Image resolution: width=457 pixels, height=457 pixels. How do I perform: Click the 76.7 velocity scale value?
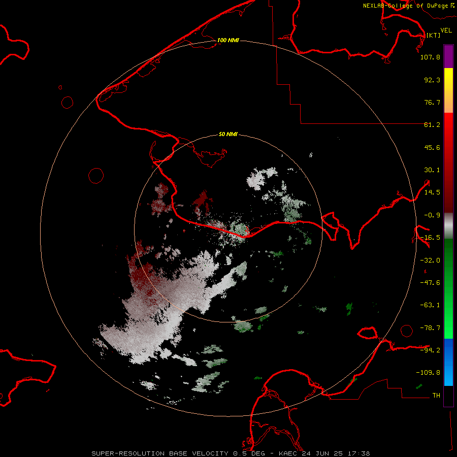tap(432, 102)
